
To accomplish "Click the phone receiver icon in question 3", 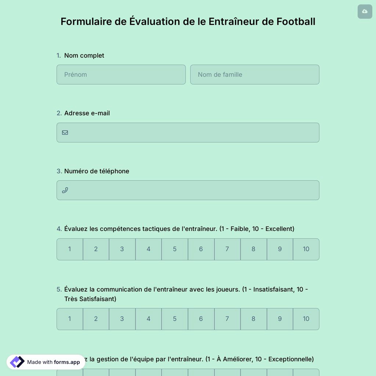I will coord(65,190).
